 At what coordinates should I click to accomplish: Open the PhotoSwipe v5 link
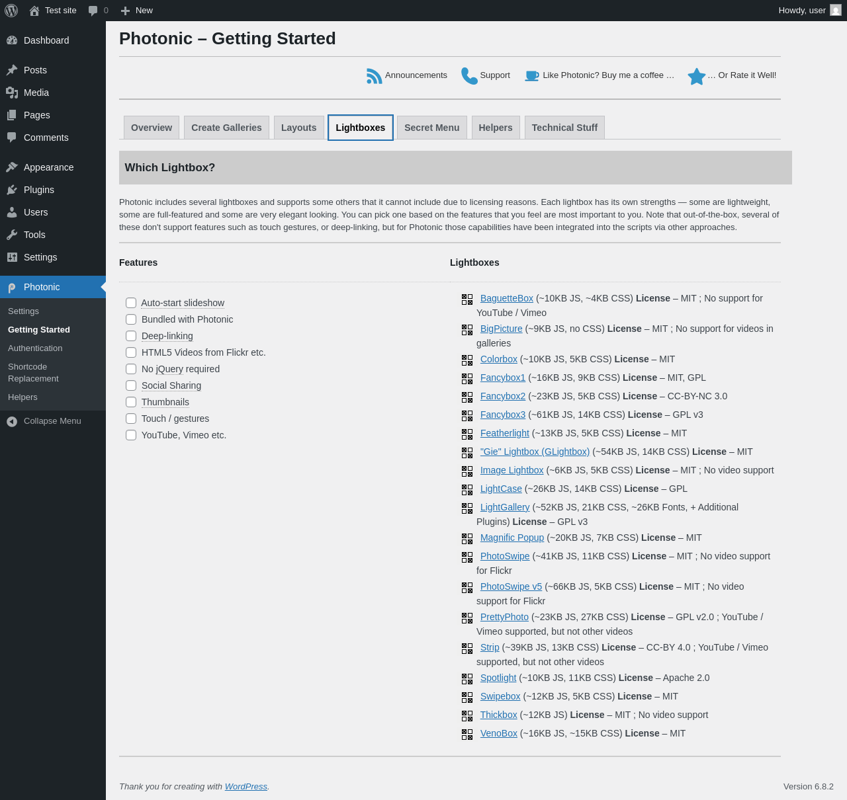511,586
